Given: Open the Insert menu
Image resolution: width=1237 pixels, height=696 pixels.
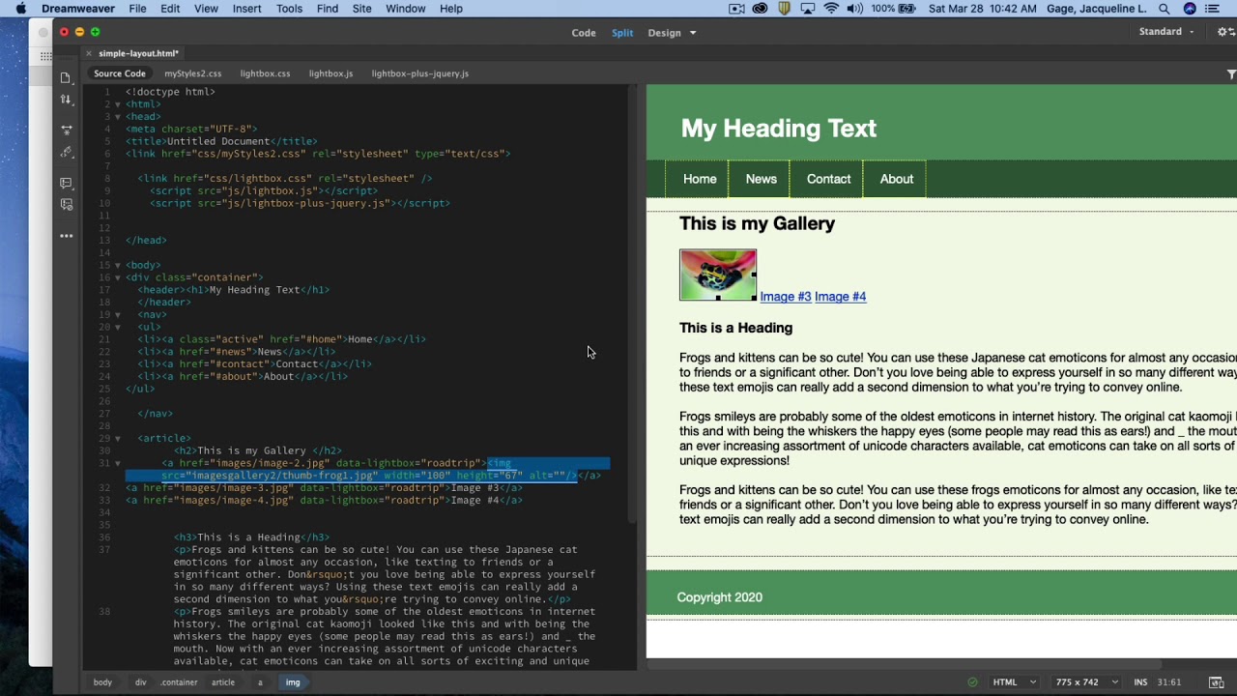Looking at the screenshot, I should tap(246, 9).
